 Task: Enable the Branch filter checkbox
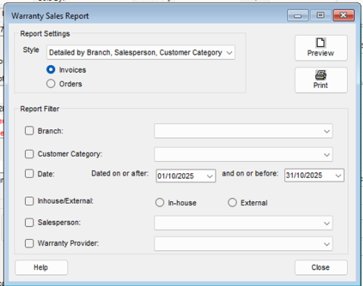[29, 130]
